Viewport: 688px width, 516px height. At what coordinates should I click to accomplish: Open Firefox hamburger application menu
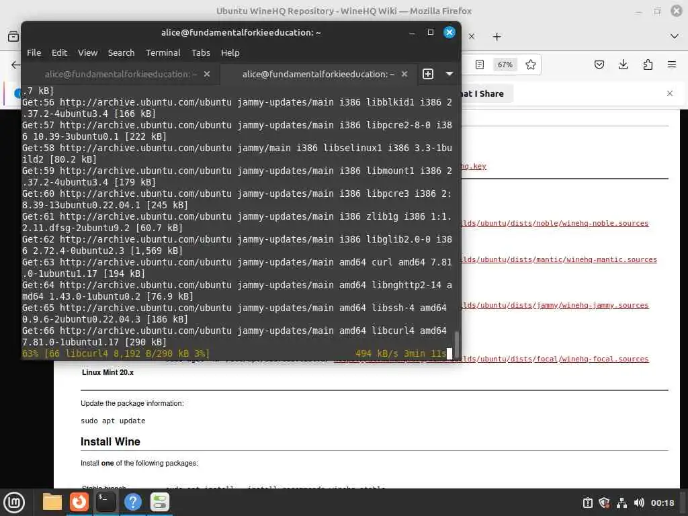pos(672,64)
